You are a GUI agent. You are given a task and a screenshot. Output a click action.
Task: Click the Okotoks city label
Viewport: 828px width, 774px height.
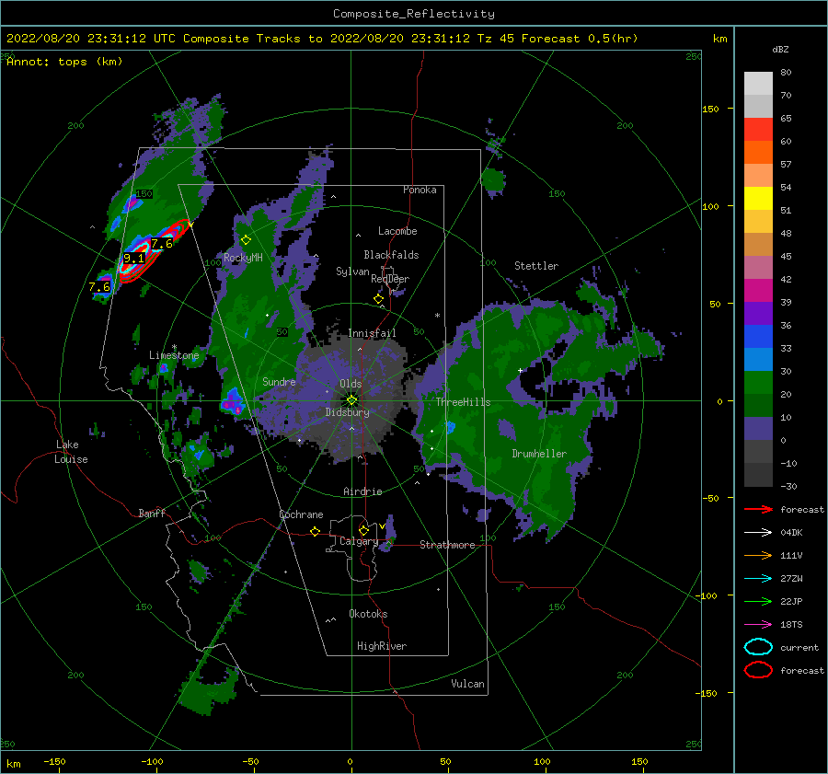(x=368, y=614)
